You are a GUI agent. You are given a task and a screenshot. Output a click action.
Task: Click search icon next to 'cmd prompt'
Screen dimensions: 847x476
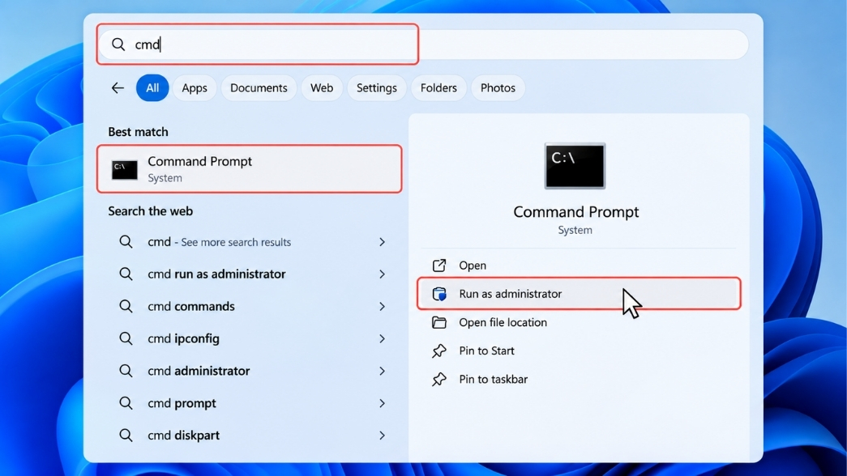(126, 403)
